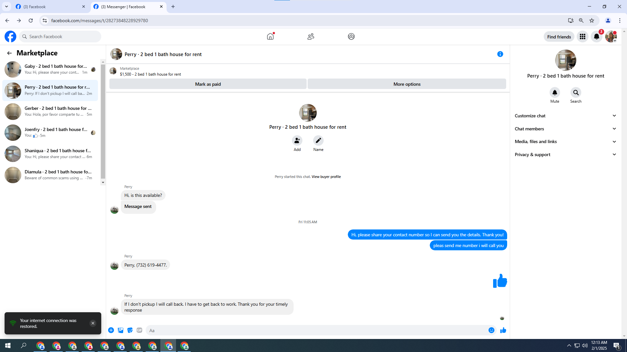
Task: Open the Windows notification center
Action: coord(617,345)
